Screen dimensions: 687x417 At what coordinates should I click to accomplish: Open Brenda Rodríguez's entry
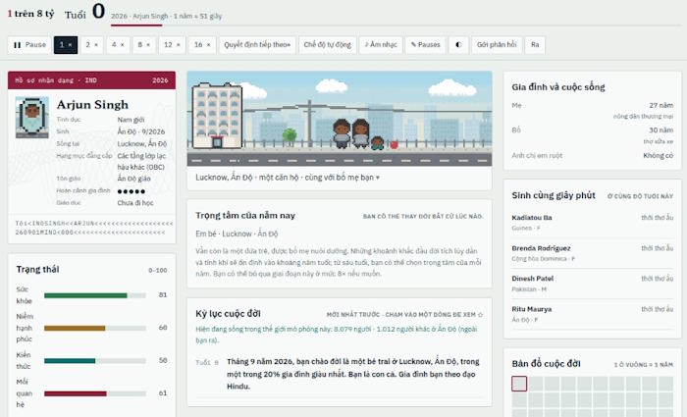pyautogui.click(x=593, y=253)
